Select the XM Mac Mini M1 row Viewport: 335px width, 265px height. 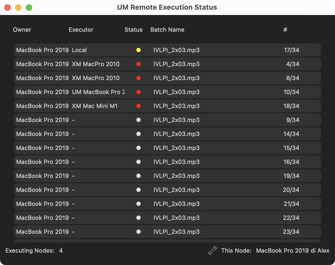coord(167,106)
